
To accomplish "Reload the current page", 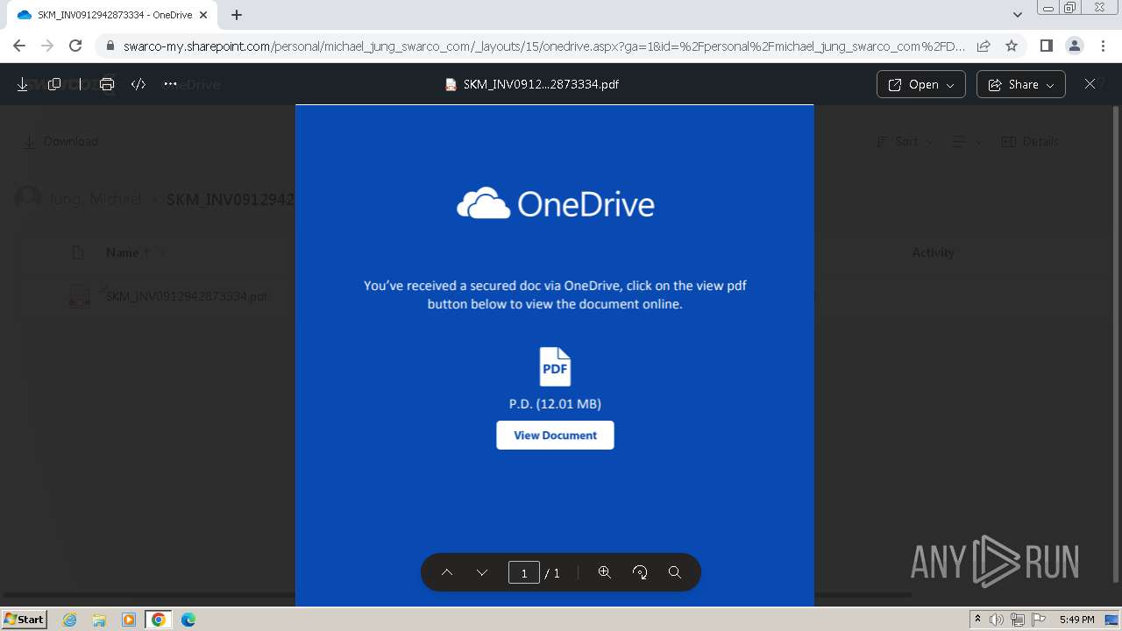I will click(75, 46).
